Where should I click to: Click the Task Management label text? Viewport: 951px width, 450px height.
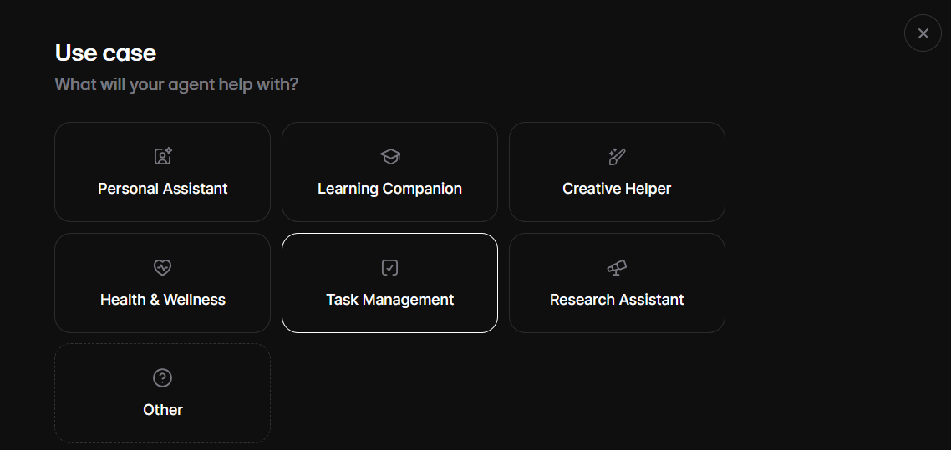pos(389,300)
